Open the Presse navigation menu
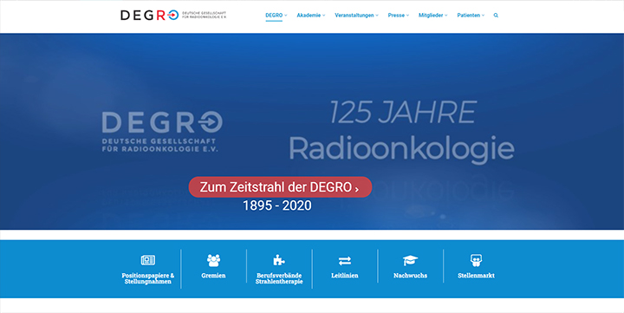Screen dimensions: 624x313 coord(396,16)
